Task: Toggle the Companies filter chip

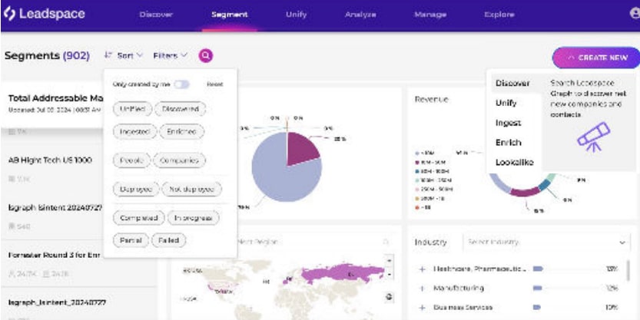Action: 179,160
